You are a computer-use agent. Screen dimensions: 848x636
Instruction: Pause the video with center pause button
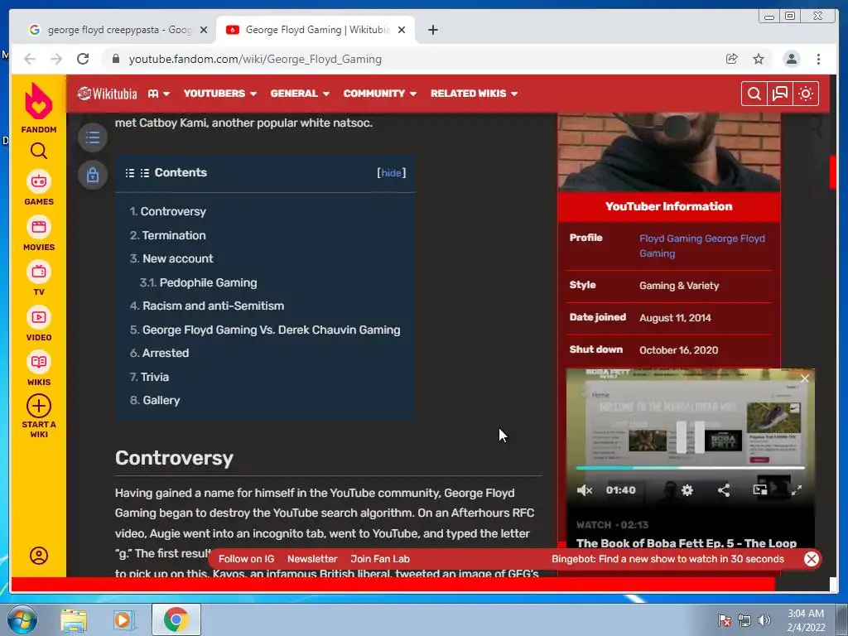690,437
